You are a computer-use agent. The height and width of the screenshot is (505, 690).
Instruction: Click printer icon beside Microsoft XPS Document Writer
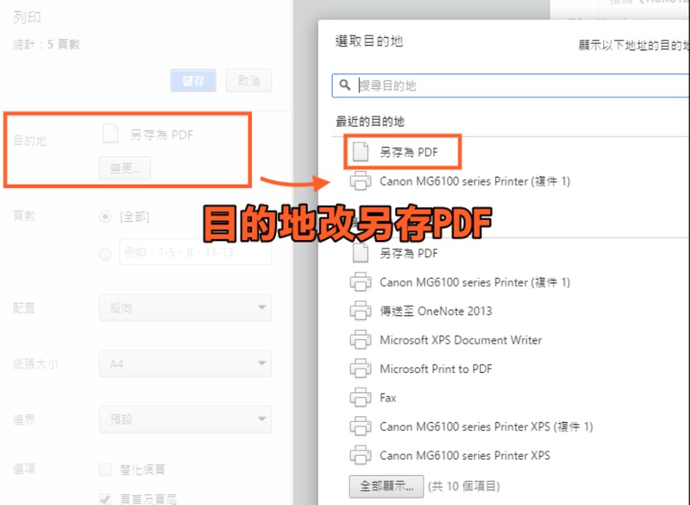tap(361, 340)
